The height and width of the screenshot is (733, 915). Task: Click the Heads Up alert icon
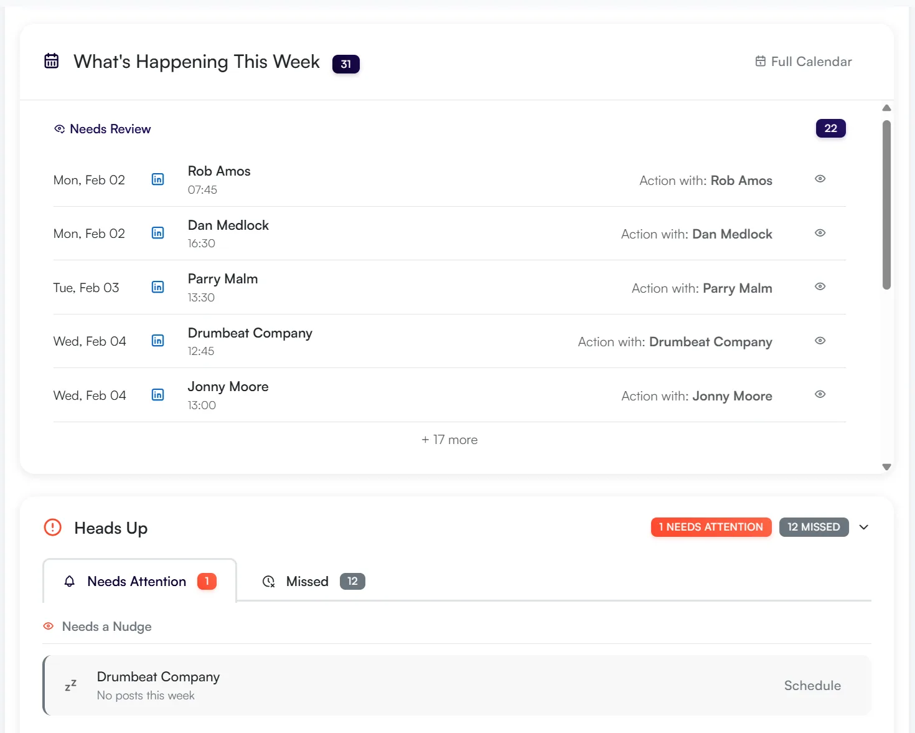(x=53, y=527)
